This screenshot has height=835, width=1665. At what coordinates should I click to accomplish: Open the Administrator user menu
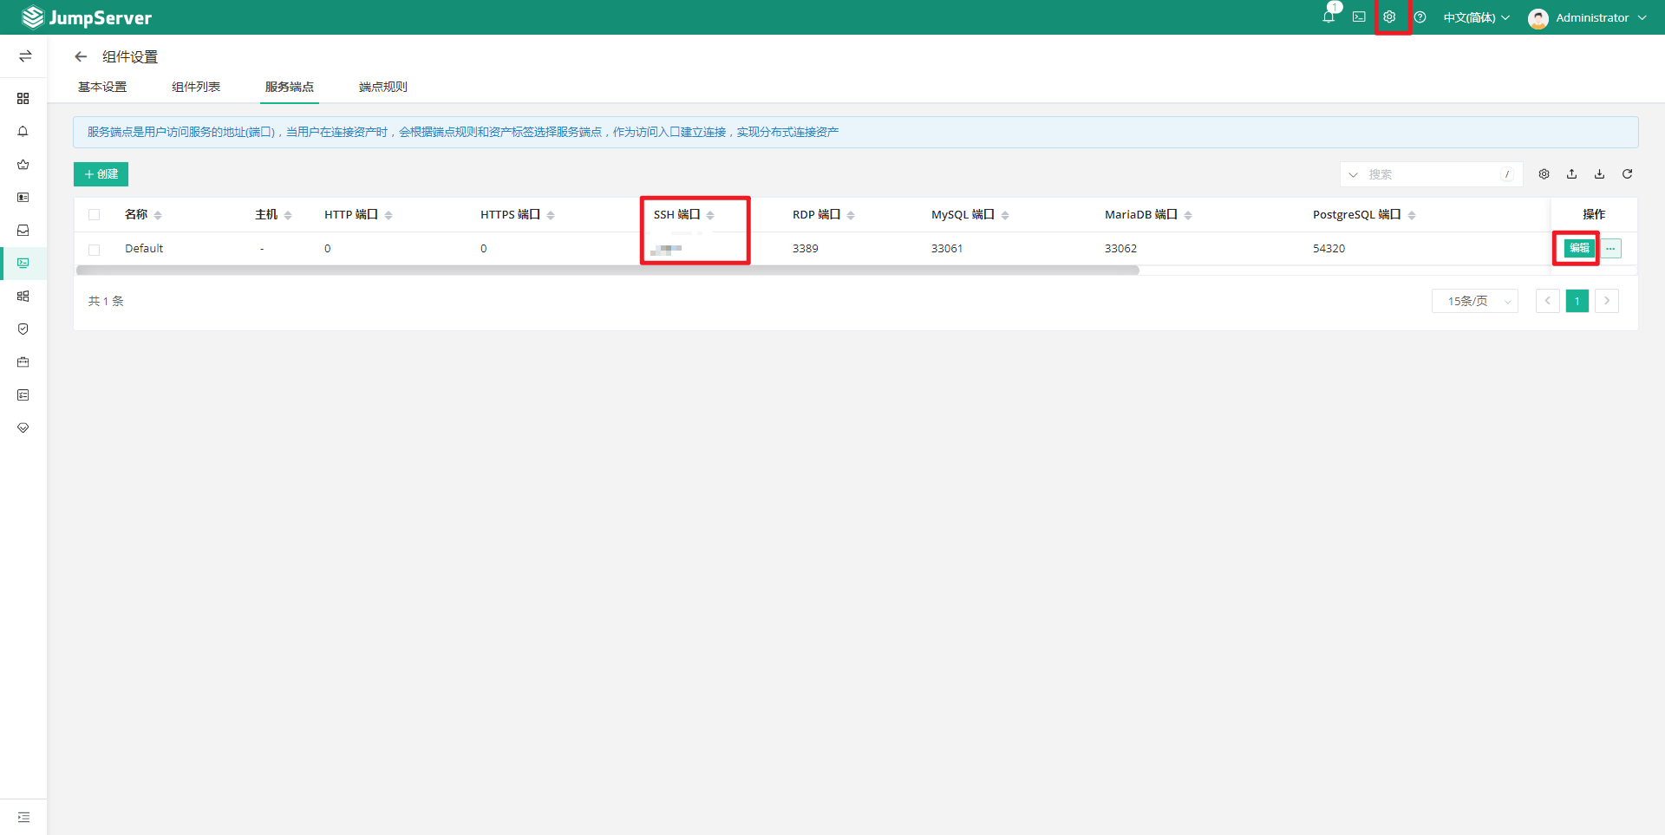[x=1587, y=17]
